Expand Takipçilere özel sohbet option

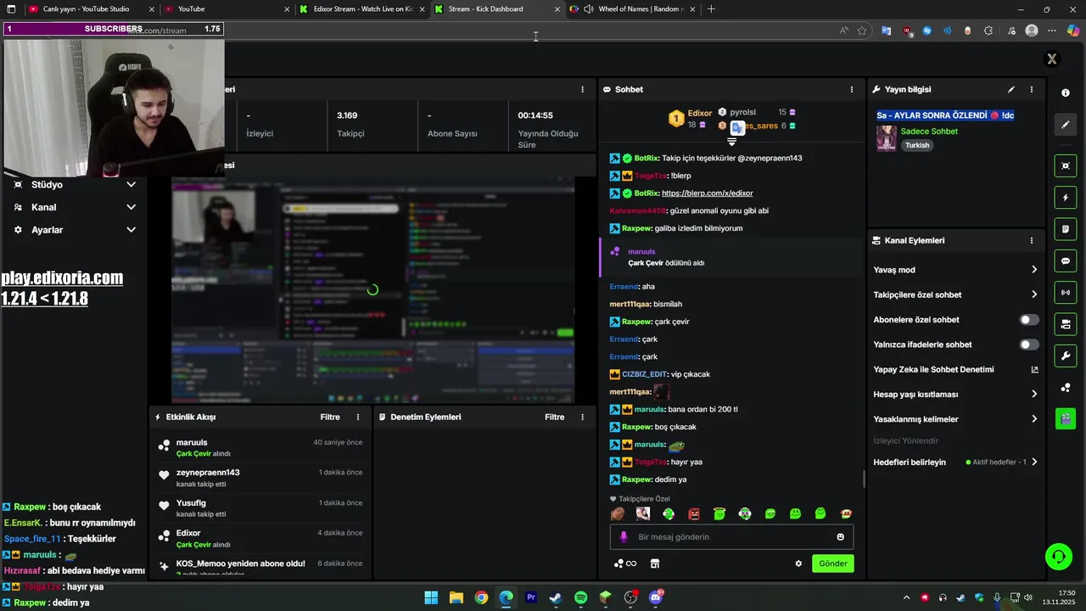1034,294
